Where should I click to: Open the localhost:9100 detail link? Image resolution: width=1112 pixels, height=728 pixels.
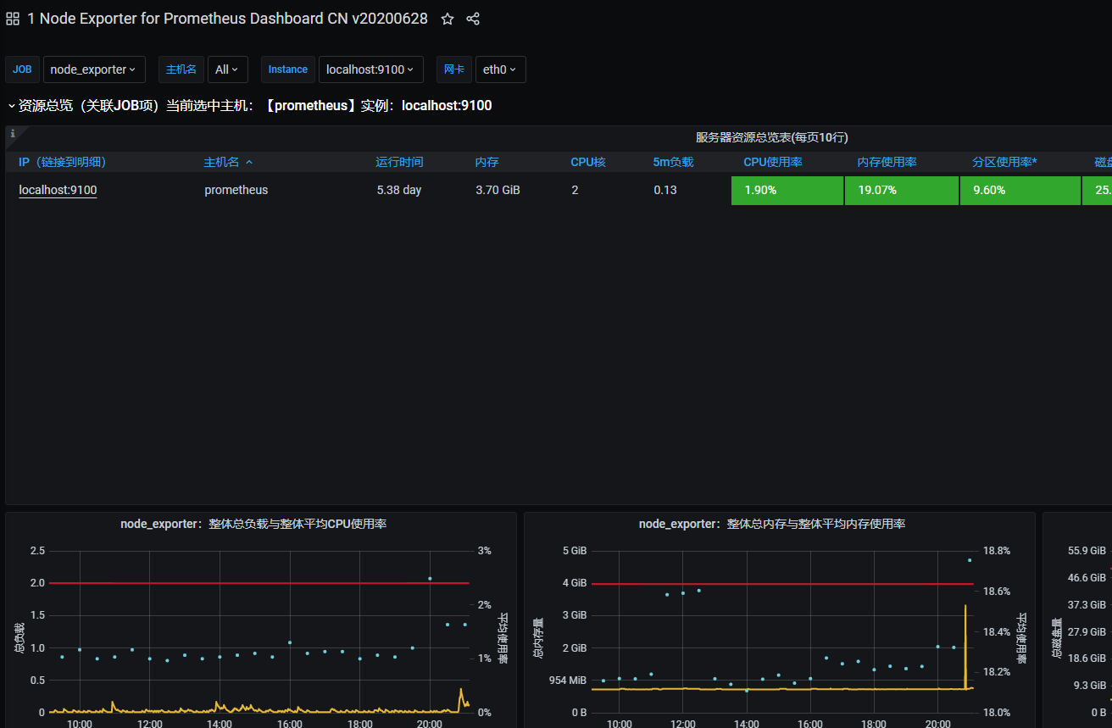pyautogui.click(x=58, y=190)
